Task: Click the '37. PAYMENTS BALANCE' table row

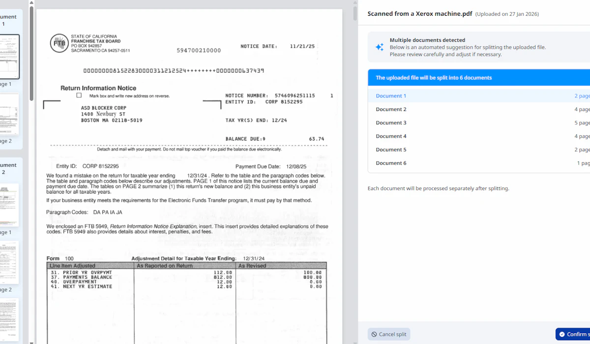Action: (186, 277)
